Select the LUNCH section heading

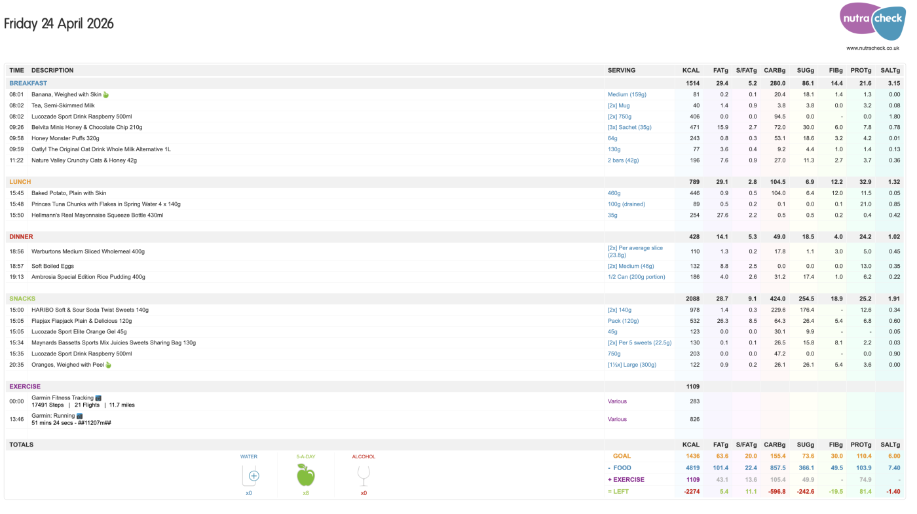20,182
